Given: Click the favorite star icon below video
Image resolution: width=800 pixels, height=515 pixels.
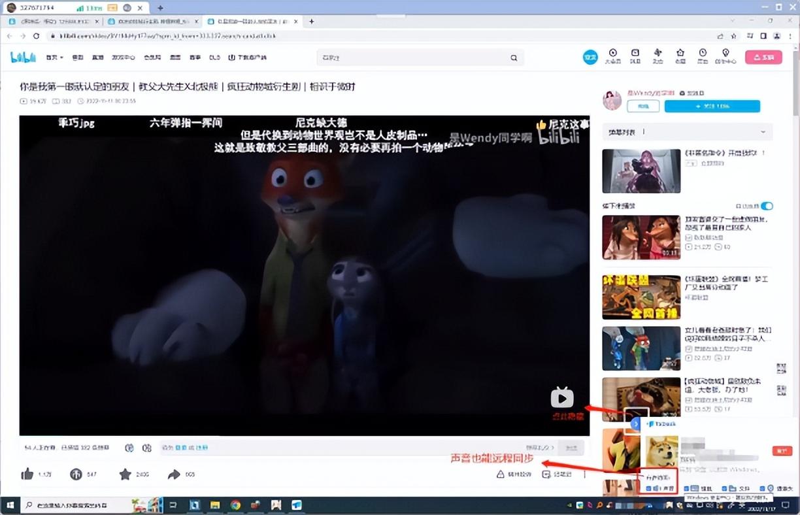Looking at the screenshot, I should [125, 474].
